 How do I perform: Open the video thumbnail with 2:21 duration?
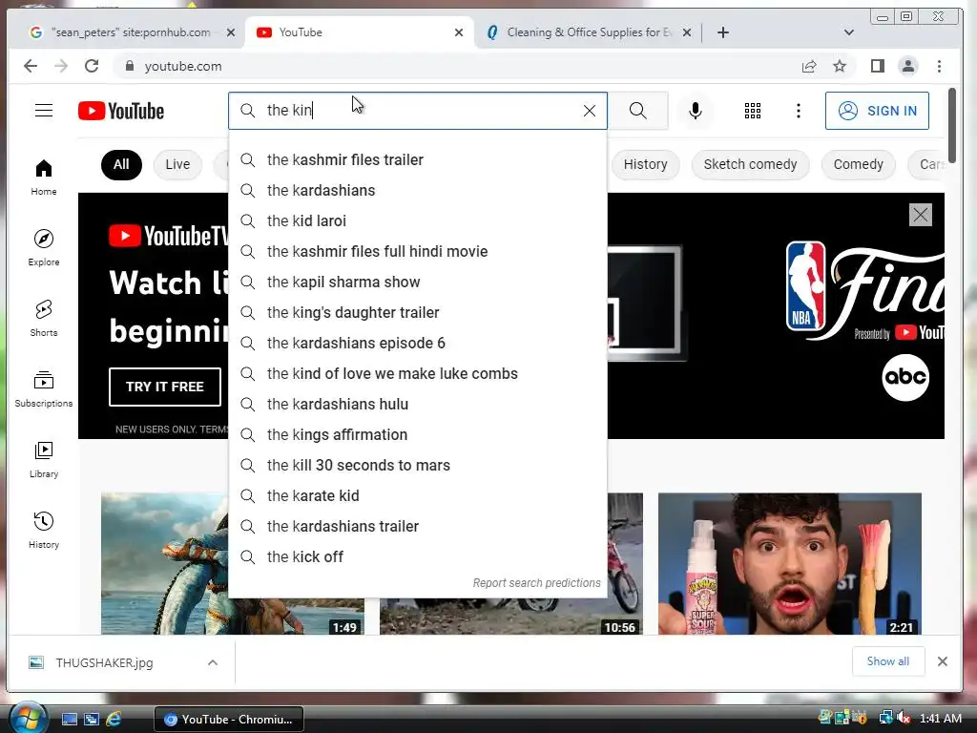click(x=789, y=563)
